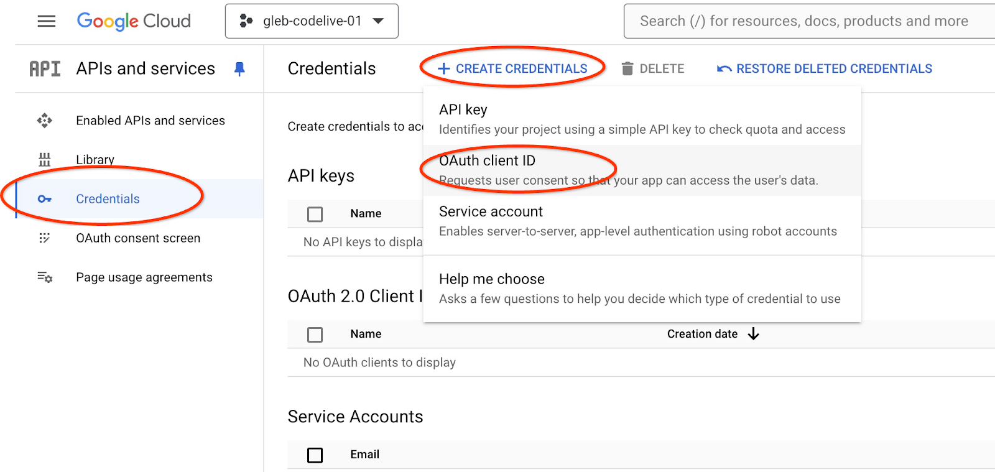Click Restore Deleted Credentials
This screenshot has height=472, width=995.
click(x=825, y=69)
